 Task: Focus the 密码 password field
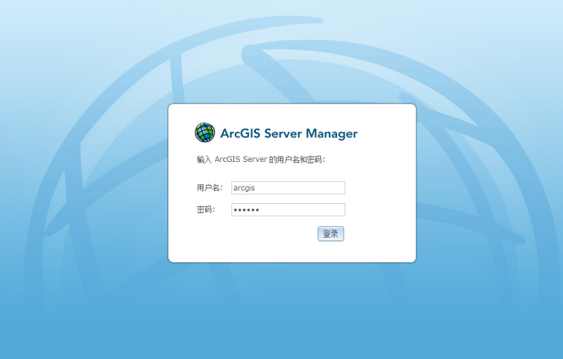coord(288,210)
